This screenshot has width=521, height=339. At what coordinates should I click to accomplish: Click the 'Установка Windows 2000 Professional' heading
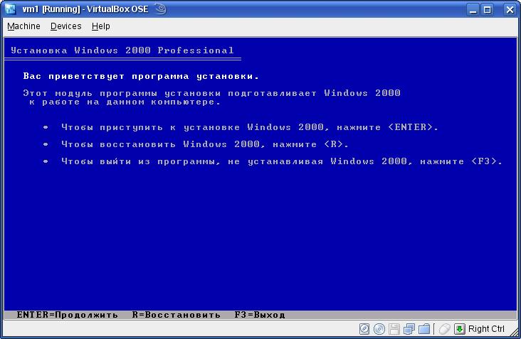[x=122, y=50]
